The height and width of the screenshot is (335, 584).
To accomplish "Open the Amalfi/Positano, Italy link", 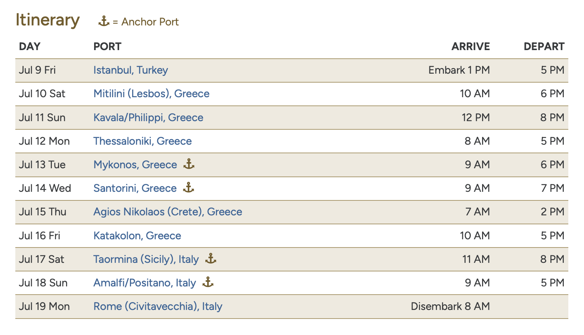I will tap(145, 283).
